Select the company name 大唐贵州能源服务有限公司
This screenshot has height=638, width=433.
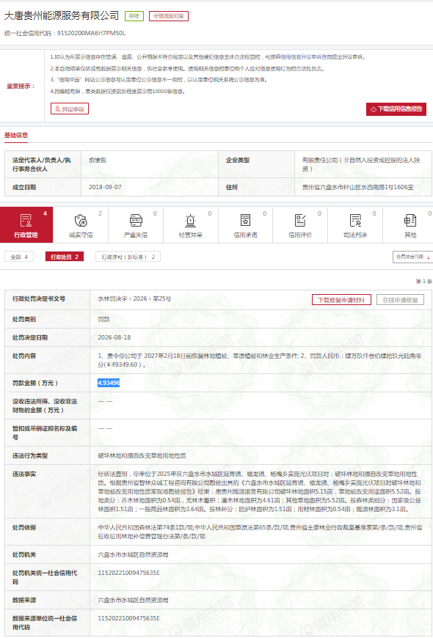click(61, 16)
